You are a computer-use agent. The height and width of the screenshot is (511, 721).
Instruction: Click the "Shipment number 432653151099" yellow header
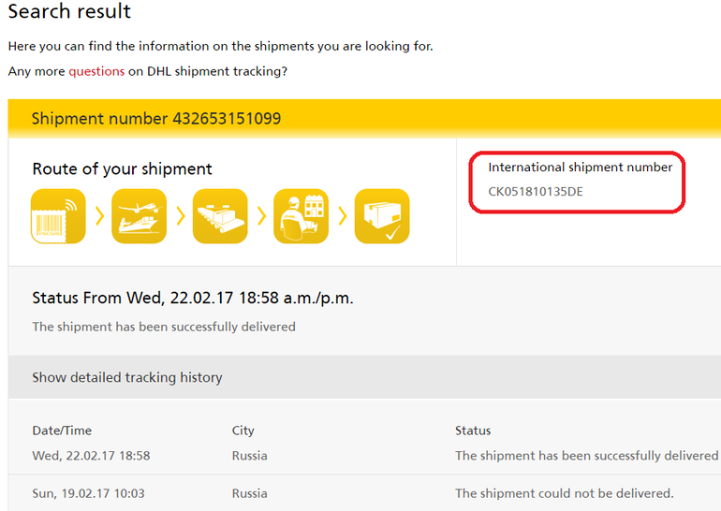point(156,119)
